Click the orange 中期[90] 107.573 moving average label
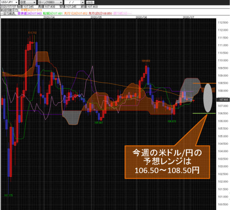 [x=31, y=10]
